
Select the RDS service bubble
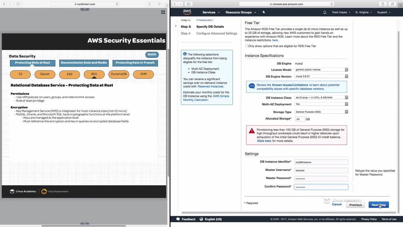(94, 74)
